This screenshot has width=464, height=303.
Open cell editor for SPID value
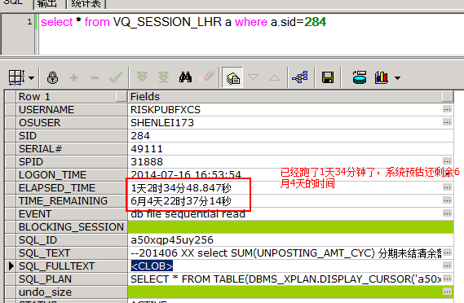[447, 161]
